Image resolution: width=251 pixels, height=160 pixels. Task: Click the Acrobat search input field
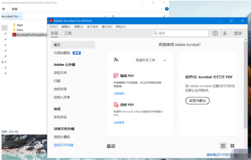(180, 33)
